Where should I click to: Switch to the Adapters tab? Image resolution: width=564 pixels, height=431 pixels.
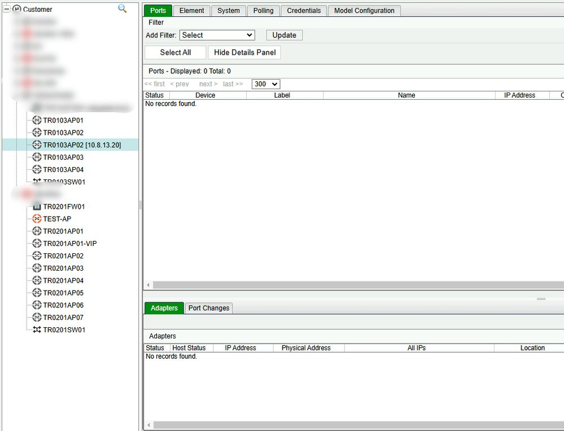(x=164, y=308)
